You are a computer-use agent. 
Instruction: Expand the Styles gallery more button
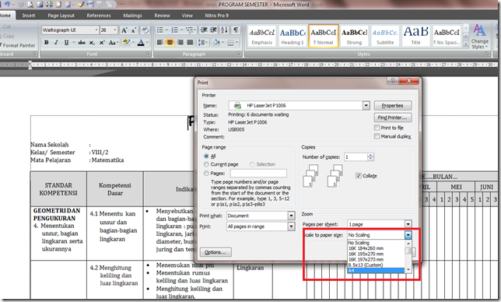(x=466, y=45)
